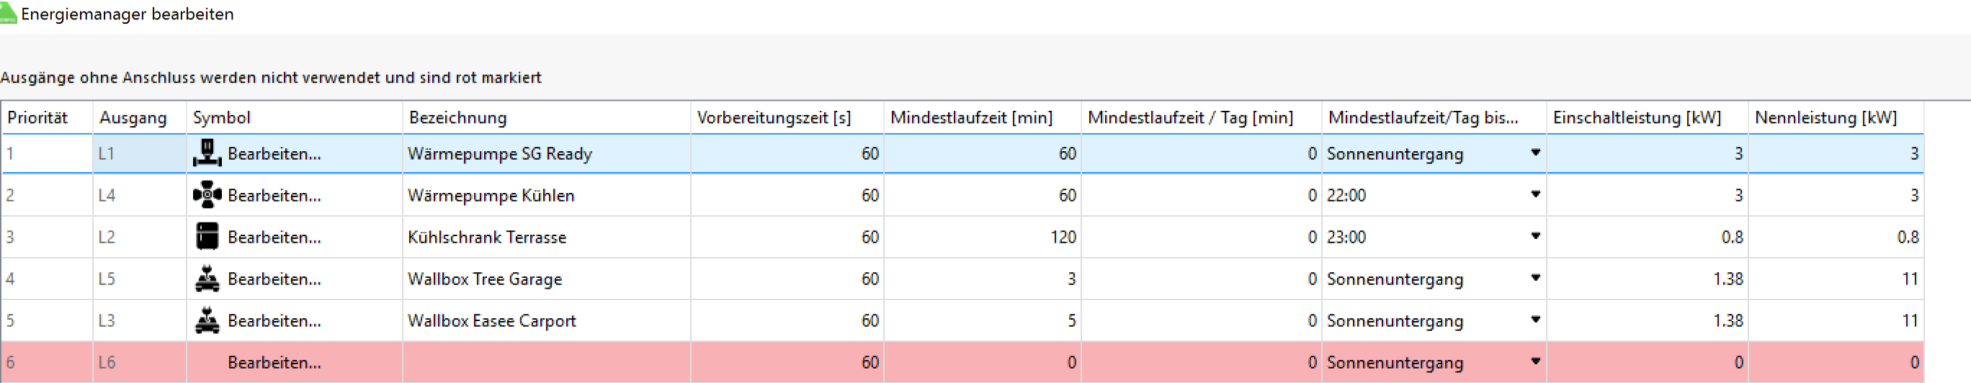Open the 22:00 dropdown for Wärmepumpe Kühlen
This screenshot has width=1971, height=383.
pos(1535,194)
